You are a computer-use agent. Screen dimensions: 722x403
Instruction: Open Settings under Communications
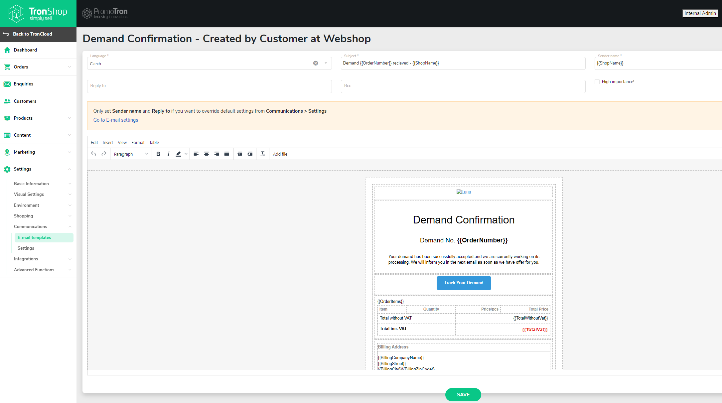pos(26,248)
